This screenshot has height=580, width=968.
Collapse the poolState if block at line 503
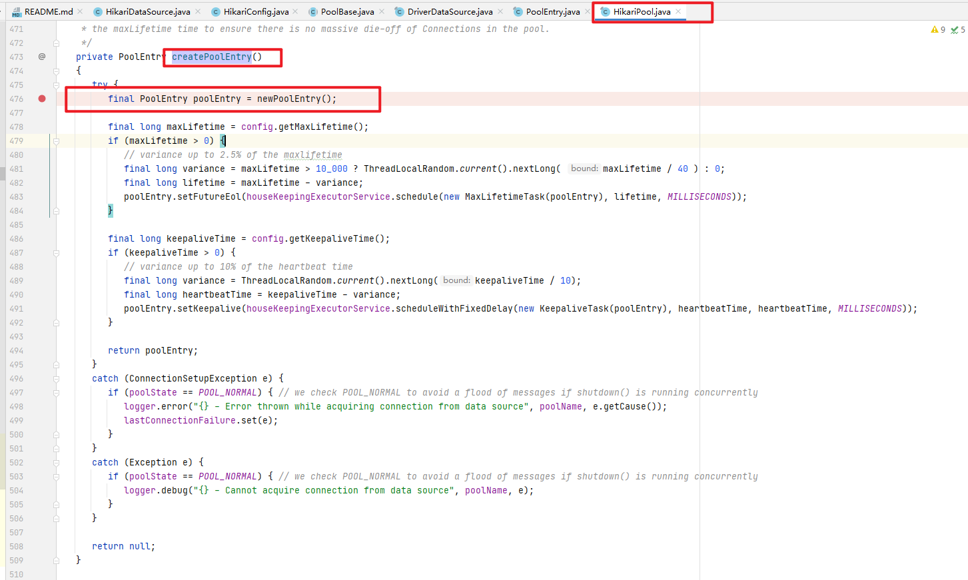(x=56, y=477)
